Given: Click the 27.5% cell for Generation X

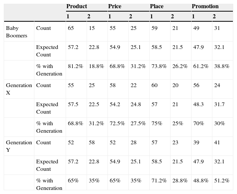Looking at the screenshot, I should coord(138,124).
